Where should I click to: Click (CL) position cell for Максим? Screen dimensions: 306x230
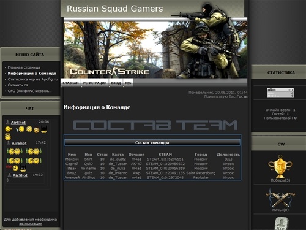coord(228,159)
